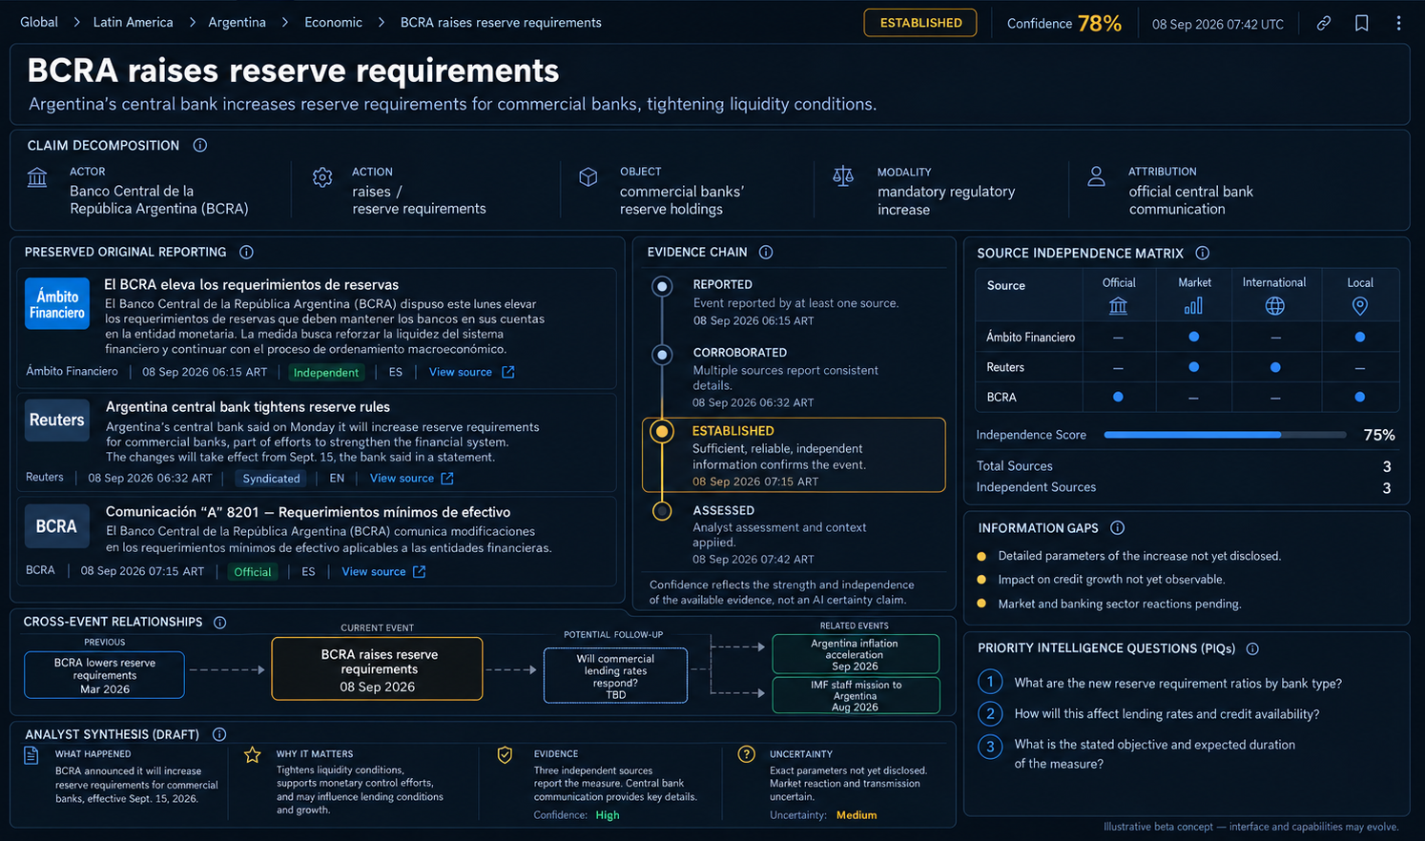
Task: Open previous event BCRA lowers reserve requirements
Action: click(104, 675)
